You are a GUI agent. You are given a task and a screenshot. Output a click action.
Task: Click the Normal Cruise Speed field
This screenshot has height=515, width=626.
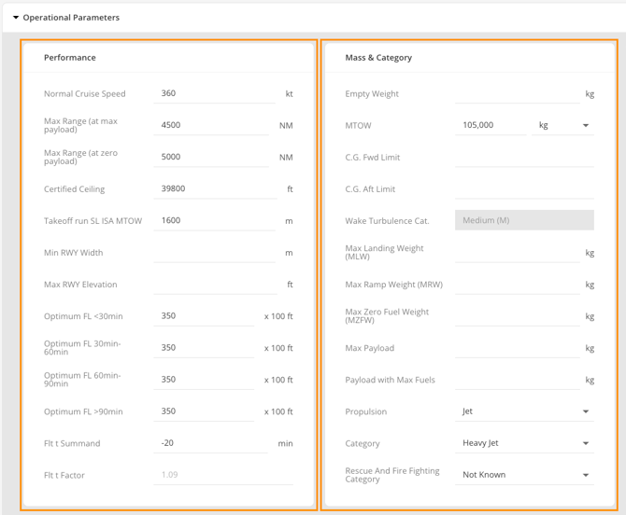215,93
